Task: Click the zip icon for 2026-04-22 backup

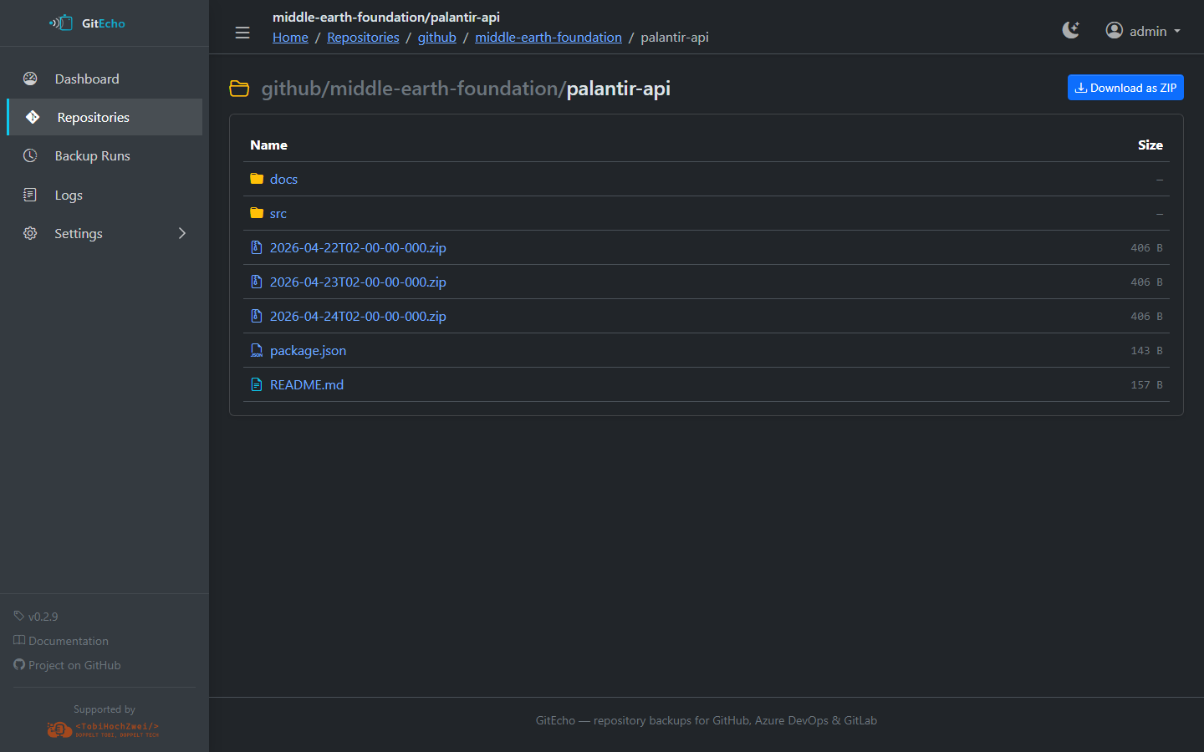Action: click(x=257, y=247)
